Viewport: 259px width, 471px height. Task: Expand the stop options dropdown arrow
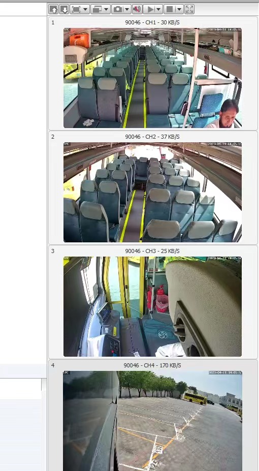point(179,9)
